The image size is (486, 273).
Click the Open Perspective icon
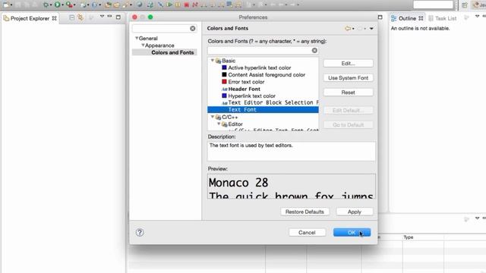tap(464, 5)
